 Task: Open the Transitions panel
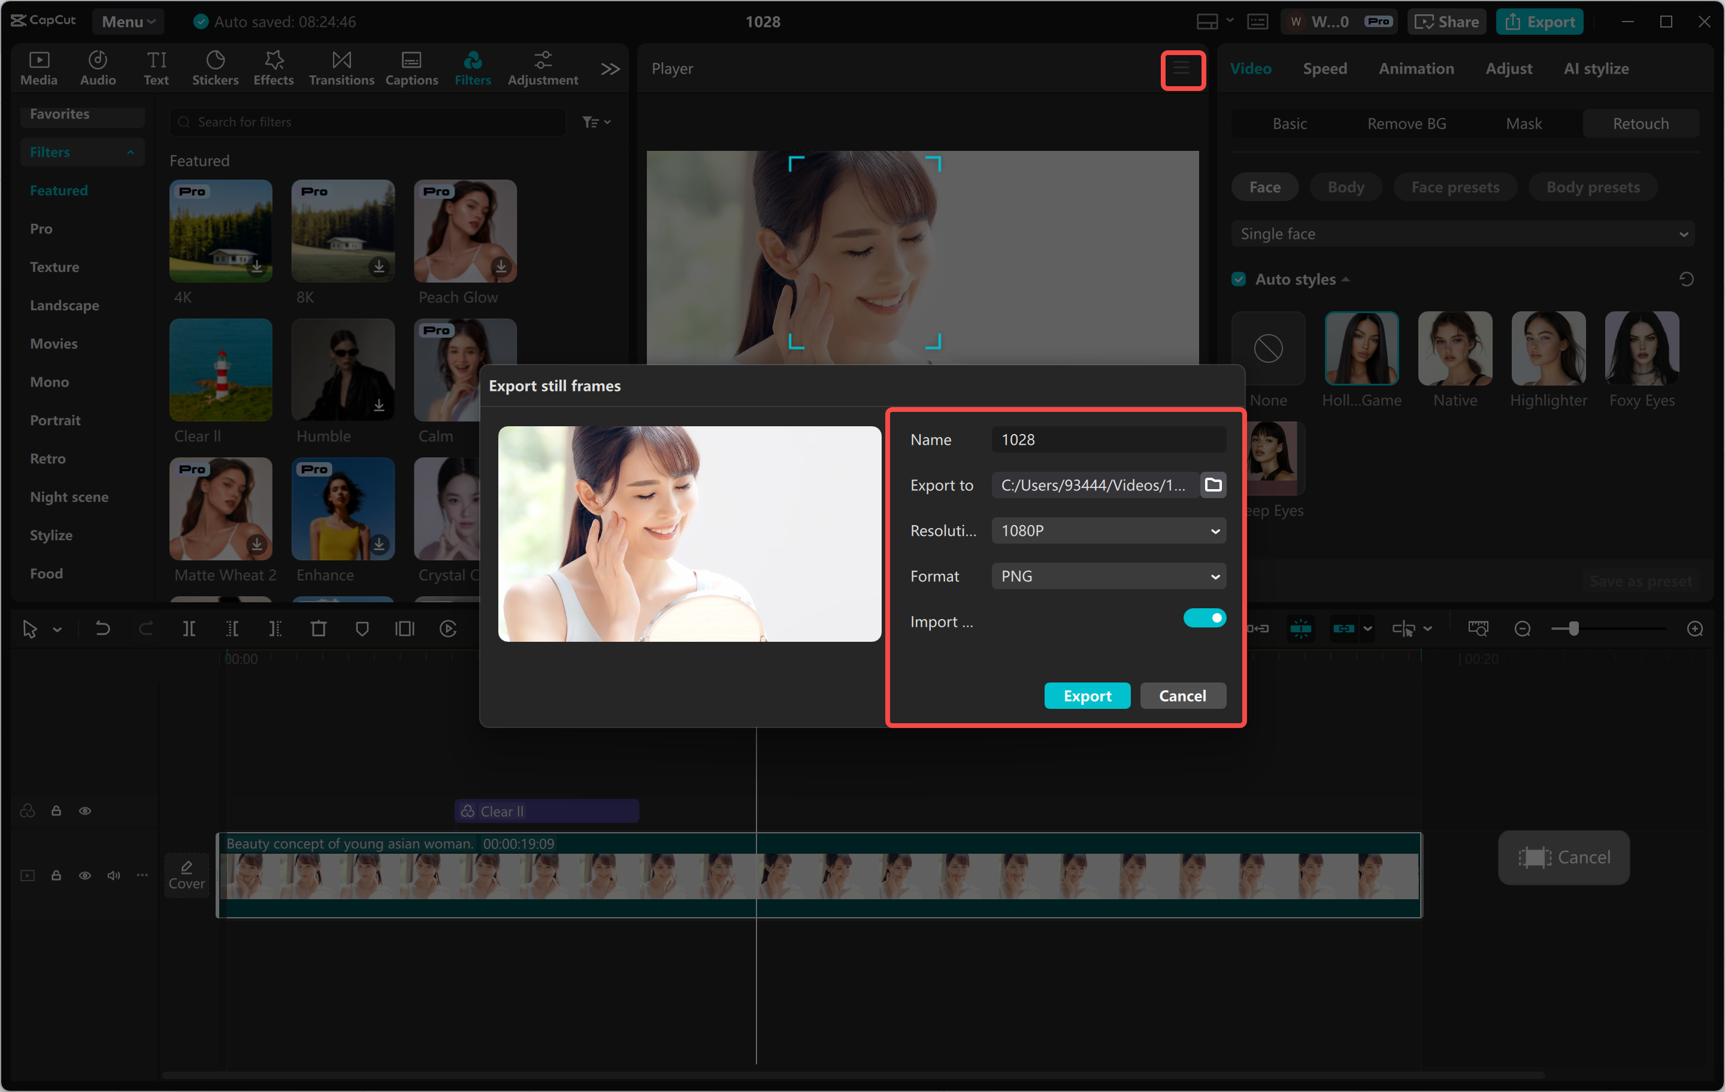tap(341, 67)
